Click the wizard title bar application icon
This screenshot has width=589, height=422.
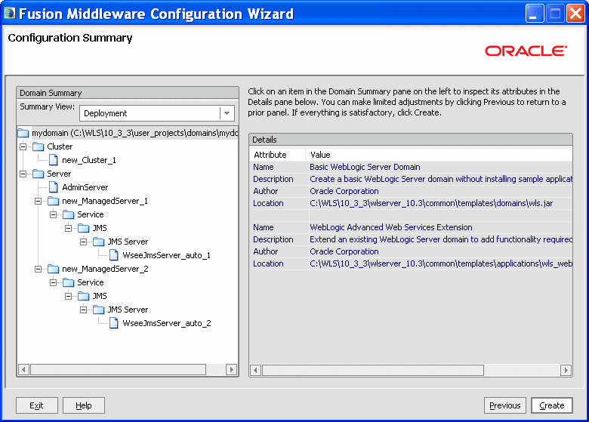coord(9,14)
